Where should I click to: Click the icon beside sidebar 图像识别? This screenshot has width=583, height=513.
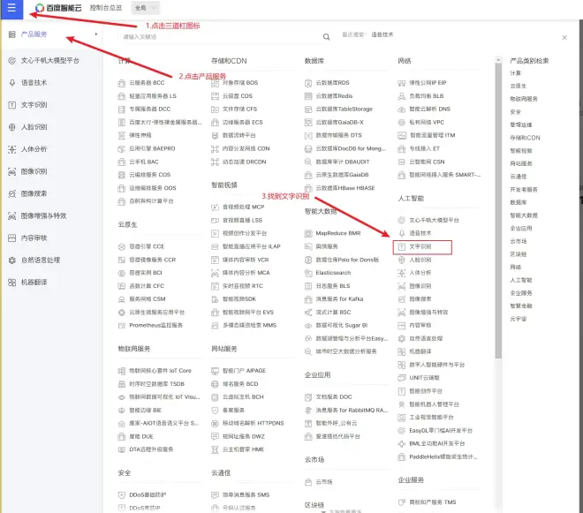[x=11, y=172]
